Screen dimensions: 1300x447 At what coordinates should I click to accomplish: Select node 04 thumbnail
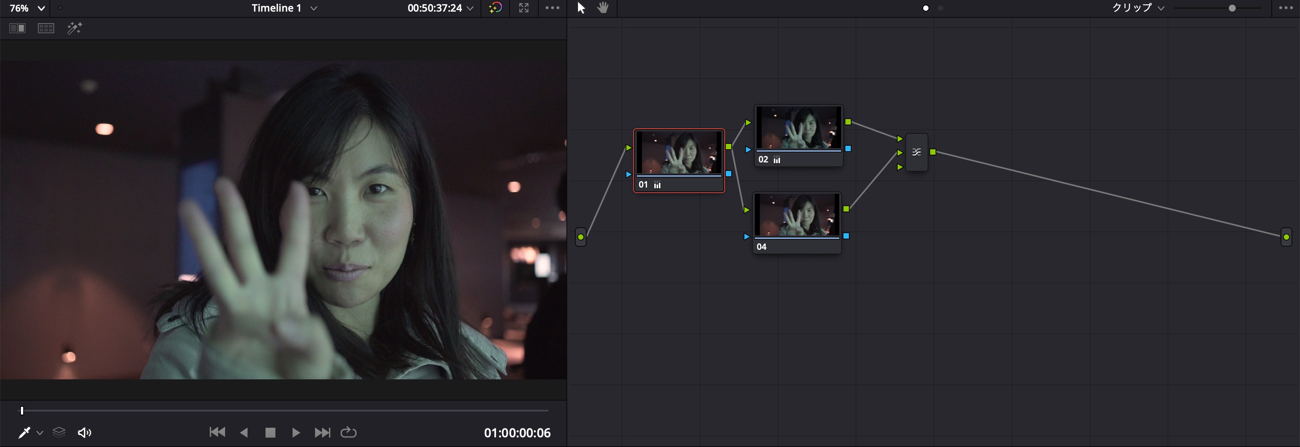pos(797,216)
